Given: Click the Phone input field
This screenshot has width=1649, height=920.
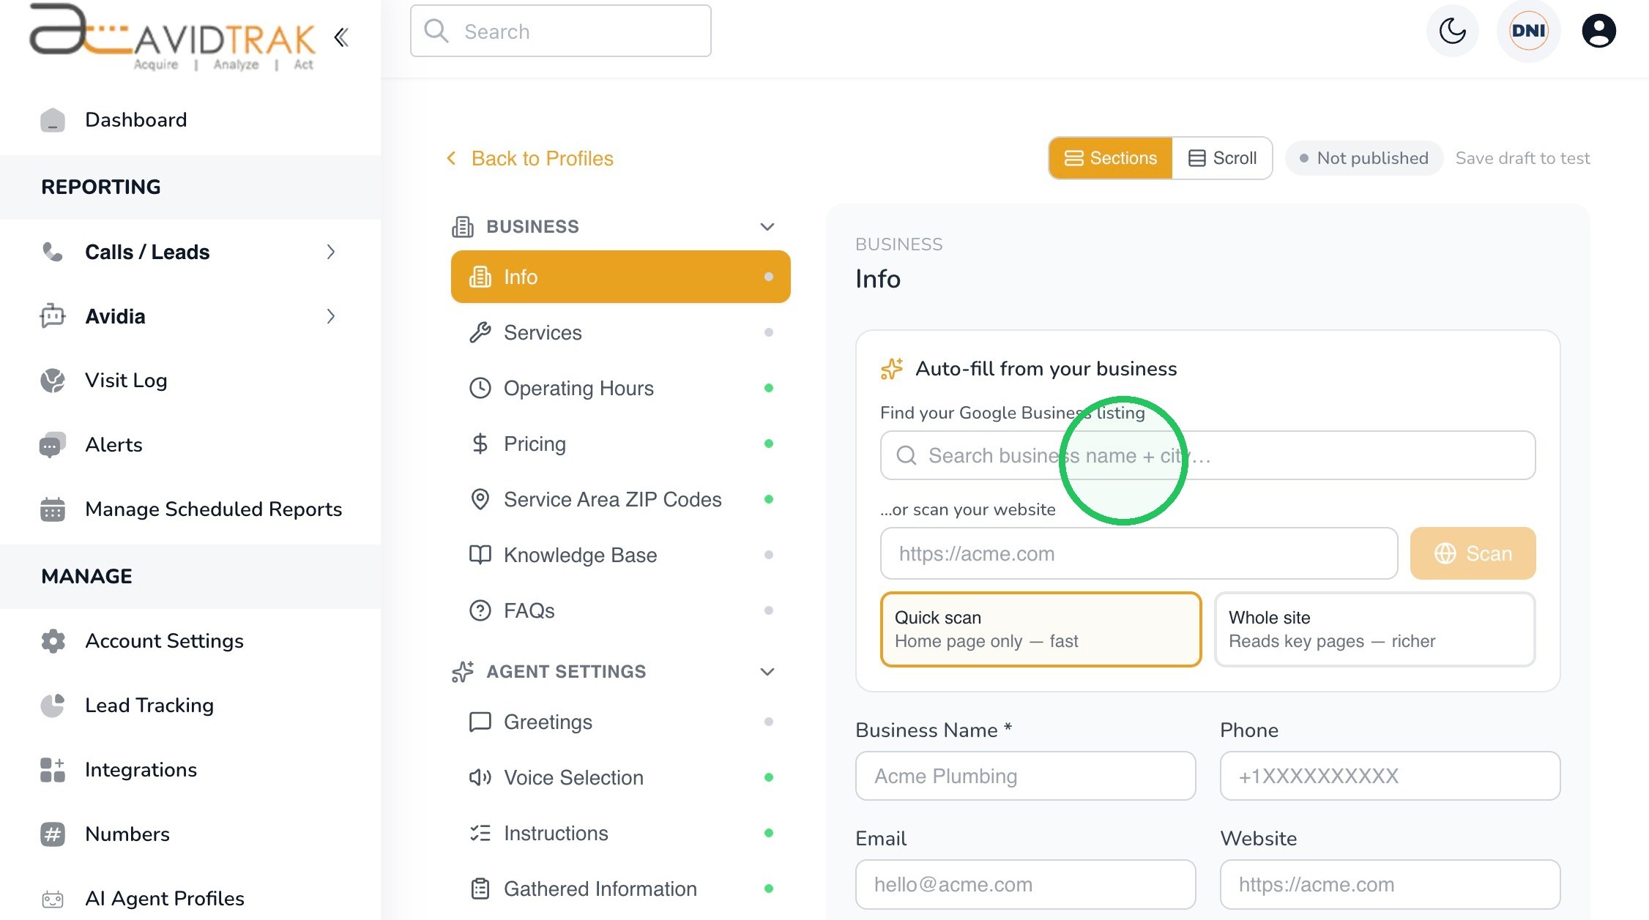Looking at the screenshot, I should click(1391, 776).
